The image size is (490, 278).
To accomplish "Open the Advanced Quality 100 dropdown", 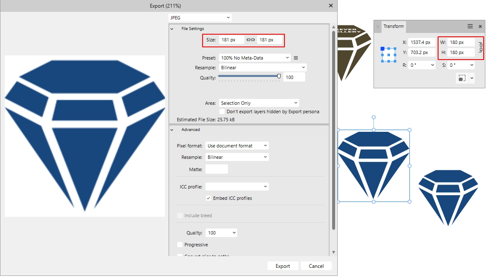I will (221, 233).
